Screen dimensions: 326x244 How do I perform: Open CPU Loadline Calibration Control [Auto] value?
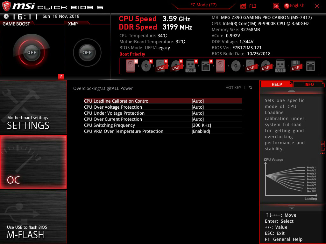tap(197, 101)
